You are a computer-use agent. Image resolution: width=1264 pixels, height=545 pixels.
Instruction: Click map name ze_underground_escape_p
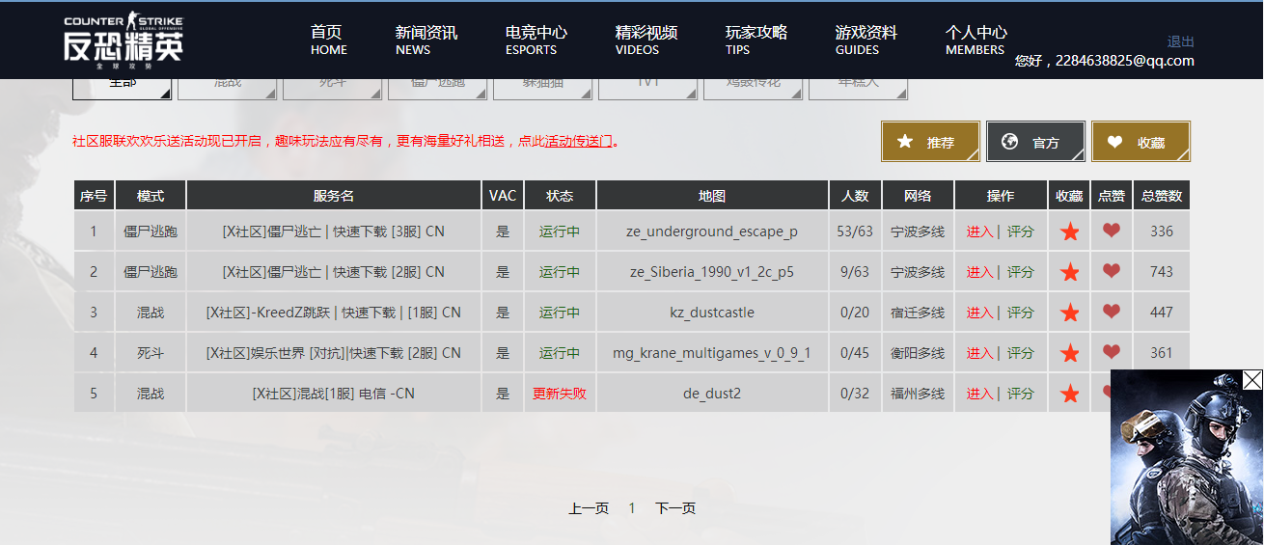[712, 232]
